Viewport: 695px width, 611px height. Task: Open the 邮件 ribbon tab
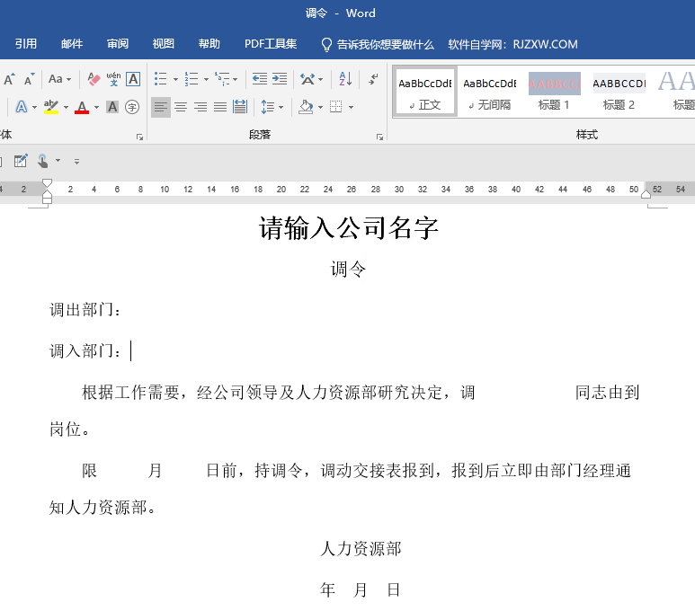click(x=72, y=44)
